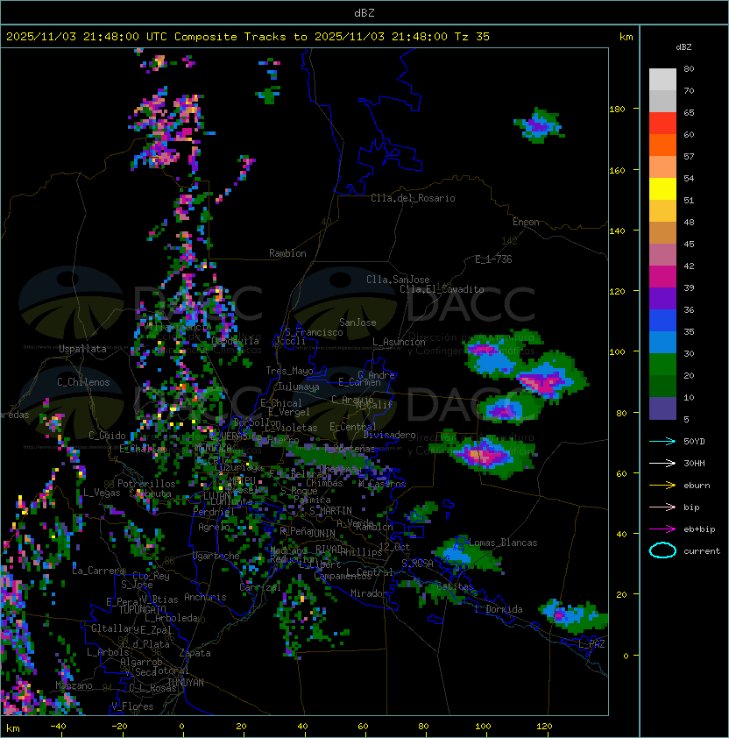Click the '30HM' legend label

point(694,463)
